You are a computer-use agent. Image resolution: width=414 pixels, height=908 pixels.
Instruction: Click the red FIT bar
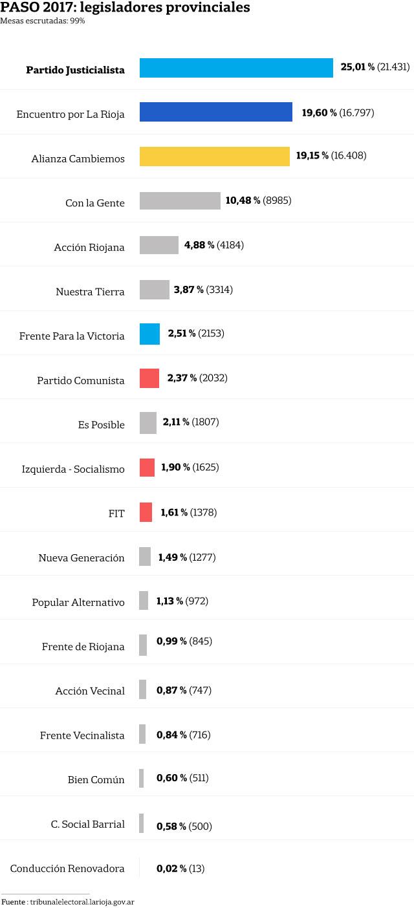pyautogui.click(x=146, y=512)
